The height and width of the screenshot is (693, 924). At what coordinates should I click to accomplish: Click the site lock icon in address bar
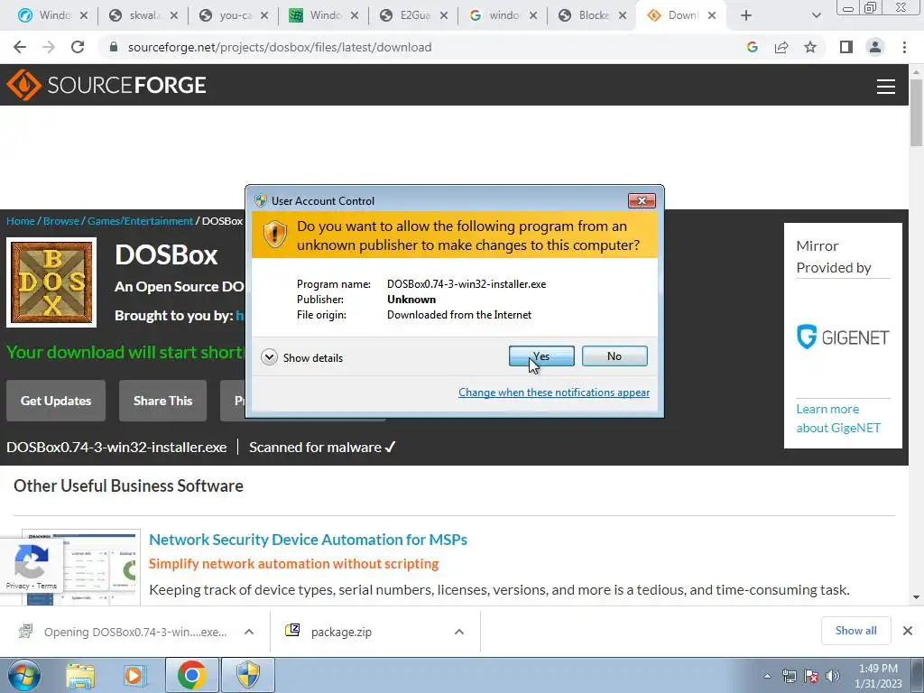click(114, 47)
